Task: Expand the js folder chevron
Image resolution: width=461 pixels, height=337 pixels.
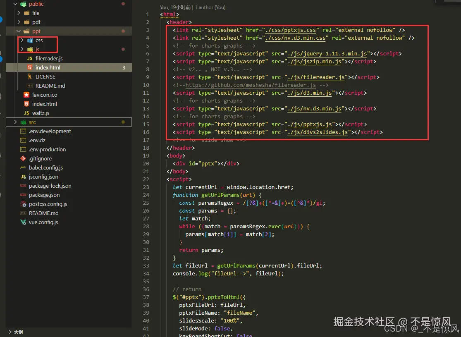Action: click(22, 49)
